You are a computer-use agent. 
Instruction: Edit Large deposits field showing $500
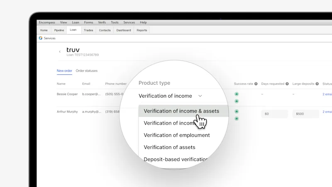coord(305,114)
